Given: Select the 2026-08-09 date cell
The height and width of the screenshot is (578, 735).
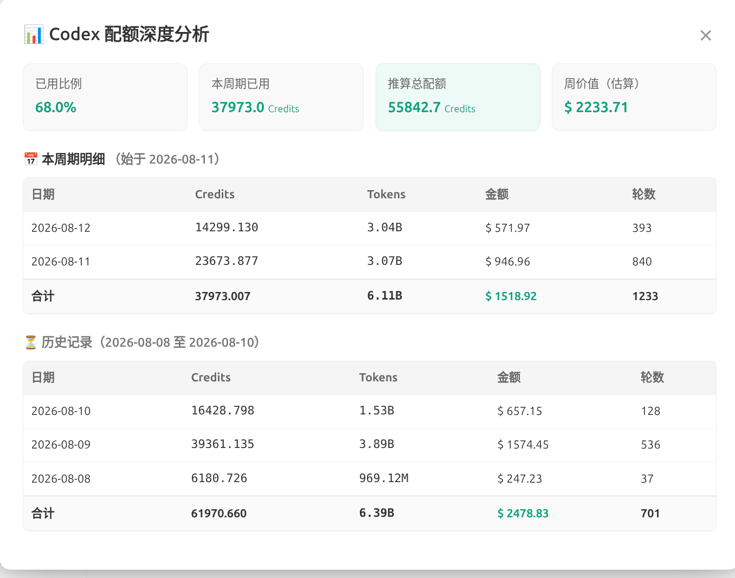Looking at the screenshot, I should (61, 445).
